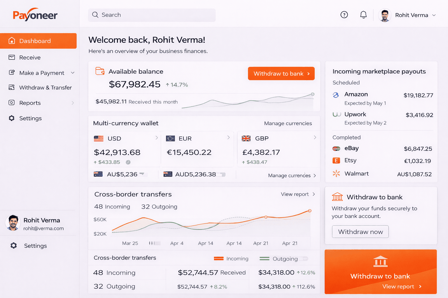Expand the AUD balance dropdown in wallet
Image resolution: width=448 pixels, height=298 pixels.
click(x=143, y=174)
